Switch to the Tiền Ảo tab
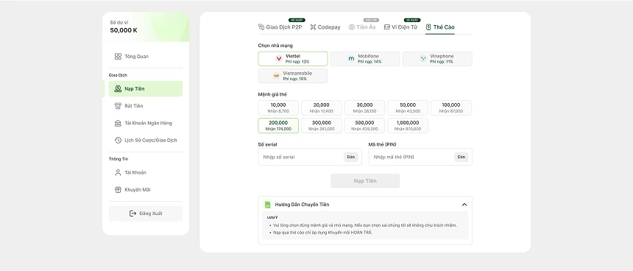 click(x=362, y=27)
